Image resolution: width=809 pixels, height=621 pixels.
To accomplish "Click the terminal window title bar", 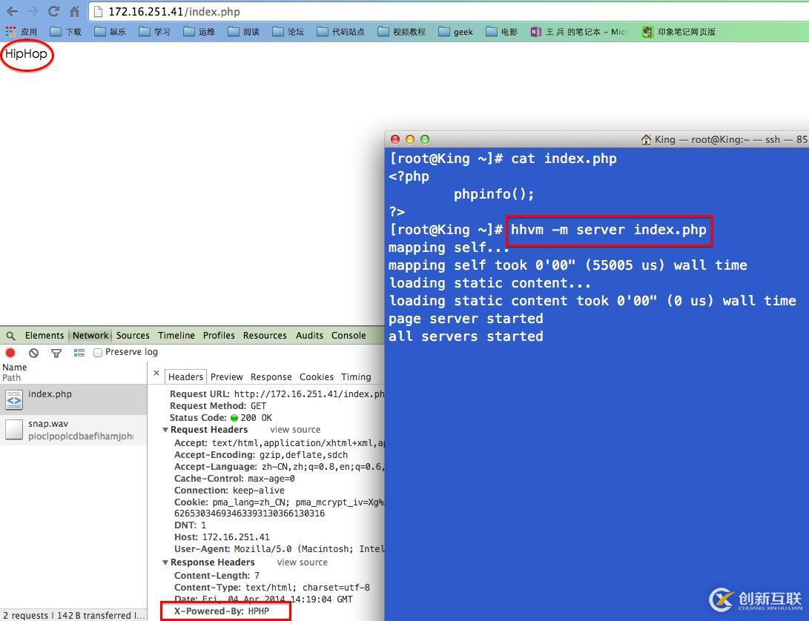I will (597, 139).
